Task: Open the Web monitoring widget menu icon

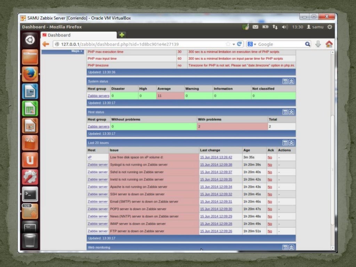Action: coord(285,247)
